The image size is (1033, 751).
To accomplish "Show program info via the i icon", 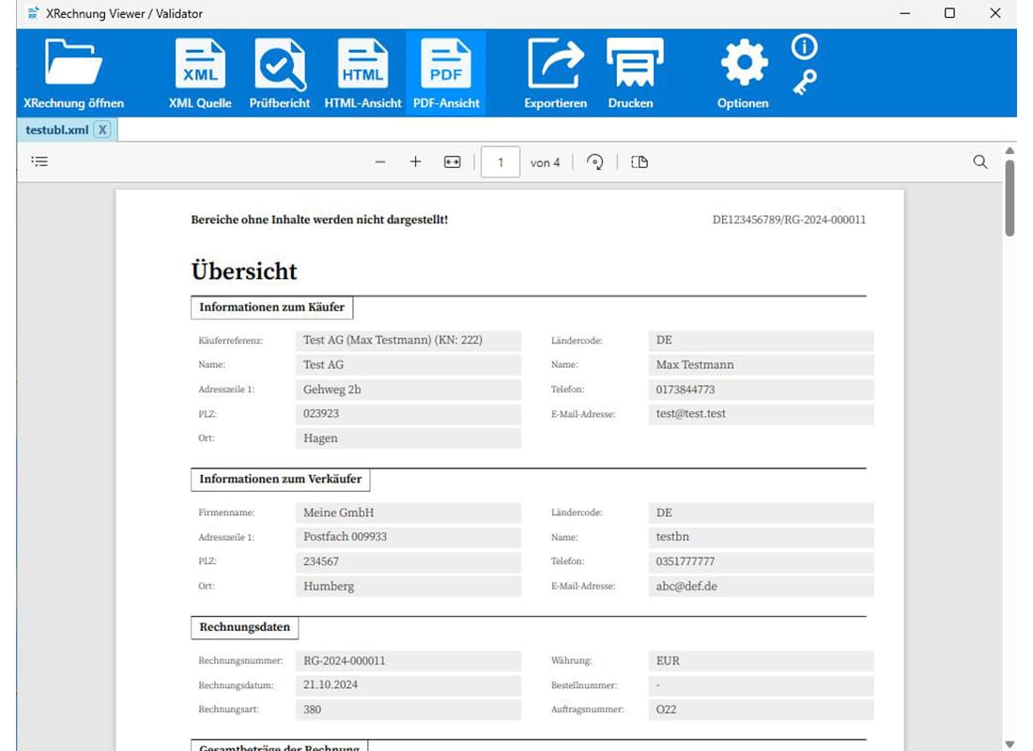I will [805, 47].
